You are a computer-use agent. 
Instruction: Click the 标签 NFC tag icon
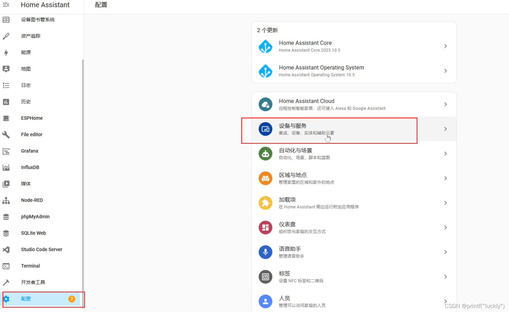click(265, 277)
